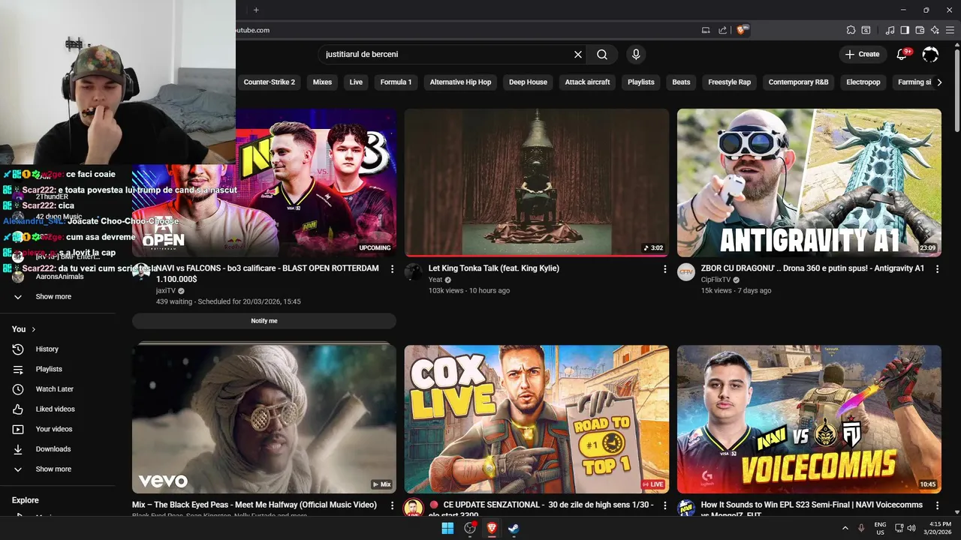Open the Leo AI sparkle icon

click(x=935, y=30)
